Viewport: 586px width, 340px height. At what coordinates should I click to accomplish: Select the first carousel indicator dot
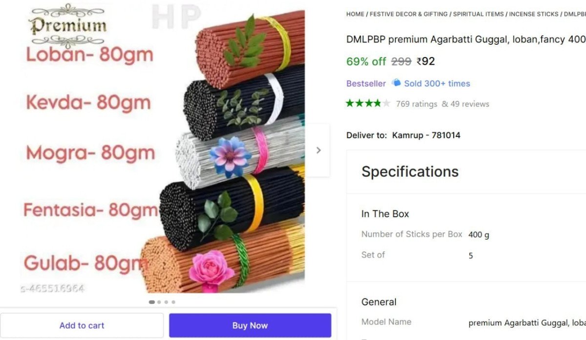(152, 302)
